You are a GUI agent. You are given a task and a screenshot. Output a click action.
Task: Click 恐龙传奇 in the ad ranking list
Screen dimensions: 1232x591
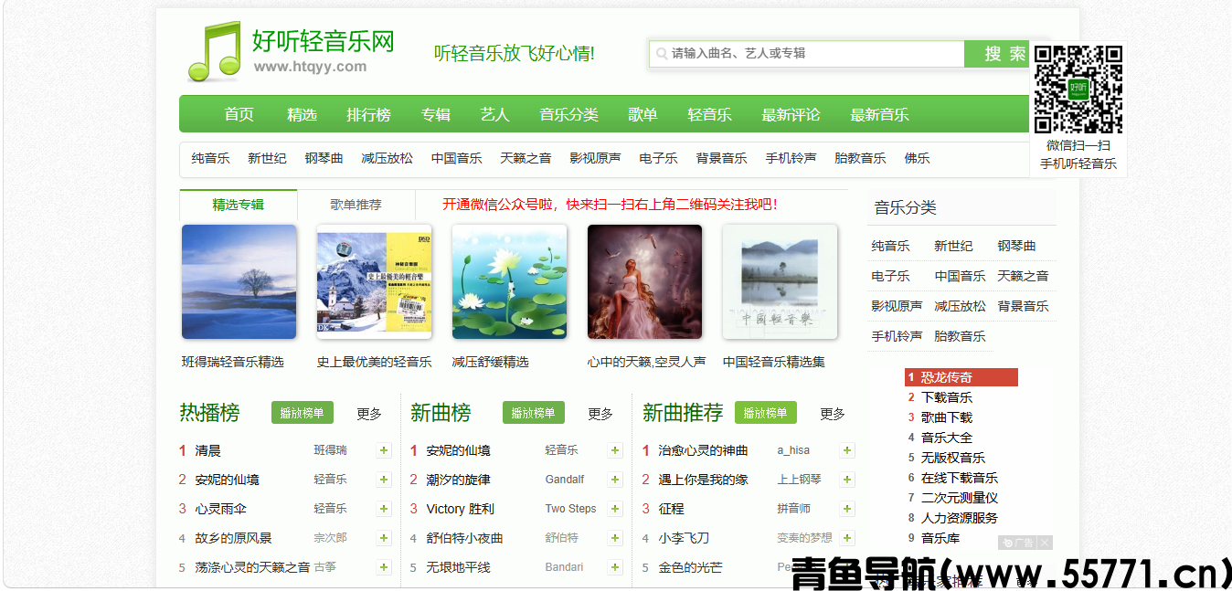[947, 377]
